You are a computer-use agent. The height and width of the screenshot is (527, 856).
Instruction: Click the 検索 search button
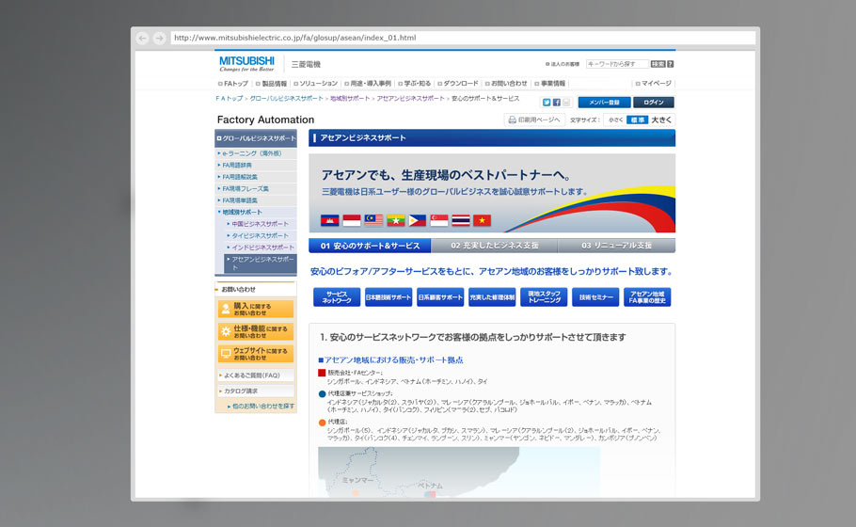tap(658, 64)
